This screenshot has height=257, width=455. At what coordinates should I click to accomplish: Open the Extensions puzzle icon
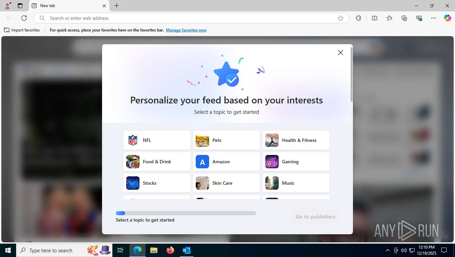[358, 18]
